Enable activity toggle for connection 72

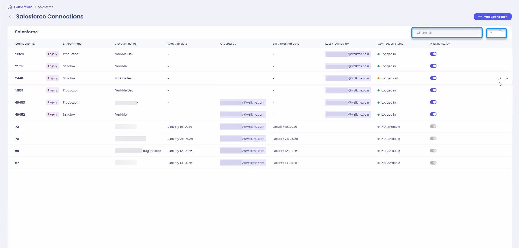(433, 126)
